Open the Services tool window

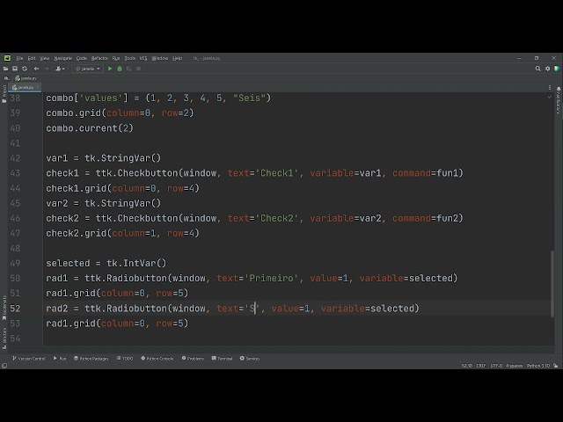pyautogui.click(x=250, y=359)
